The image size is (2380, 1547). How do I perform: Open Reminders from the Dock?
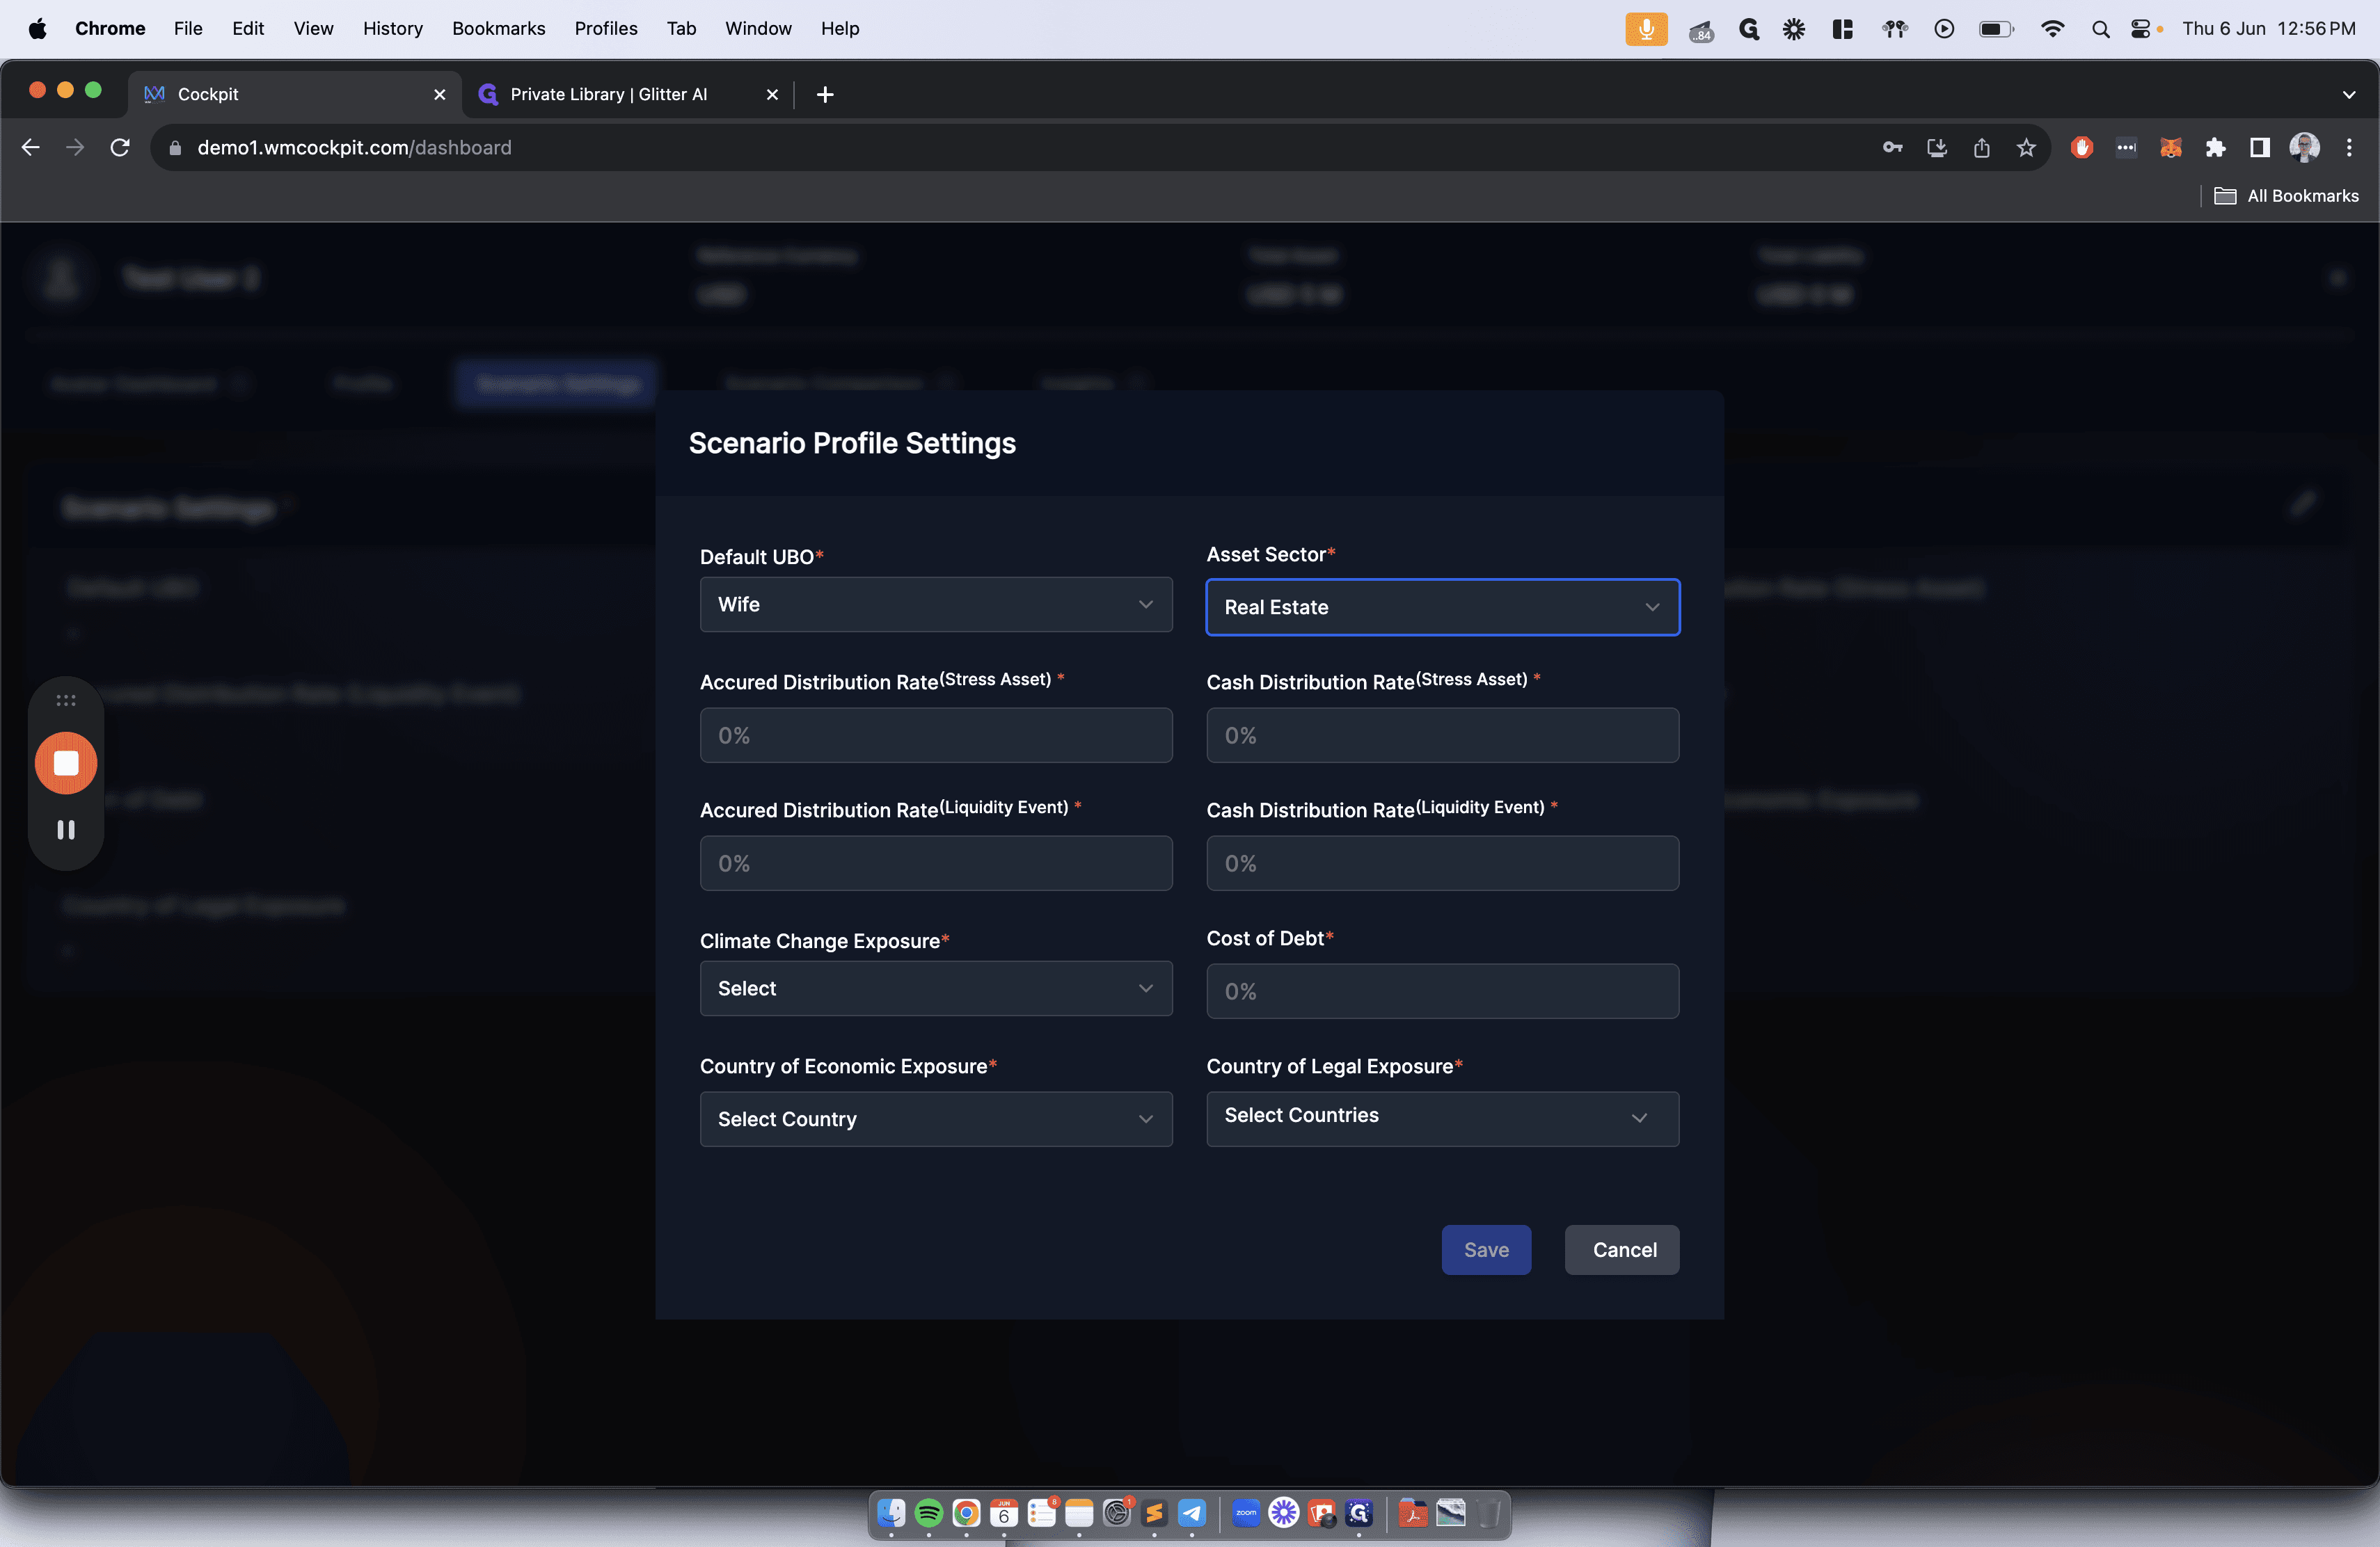coord(1042,1513)
